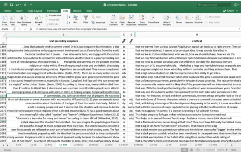
Task: Collapse the ribbon chevron
Action: coord(237,11)
